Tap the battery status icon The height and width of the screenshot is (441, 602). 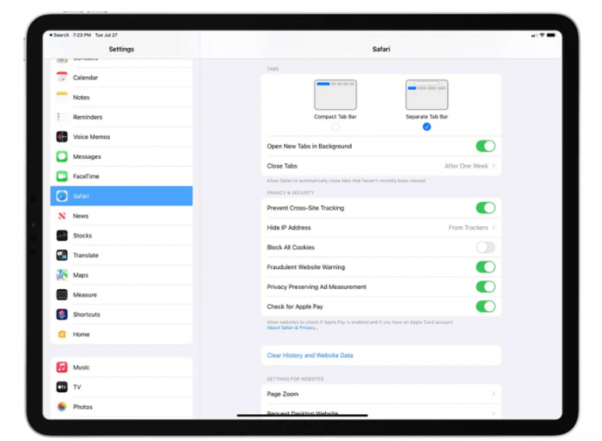click(x=551, y=35)
